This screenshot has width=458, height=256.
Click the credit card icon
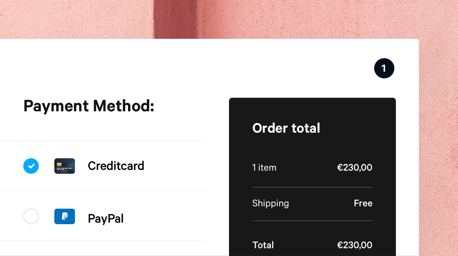pos(64,166)
